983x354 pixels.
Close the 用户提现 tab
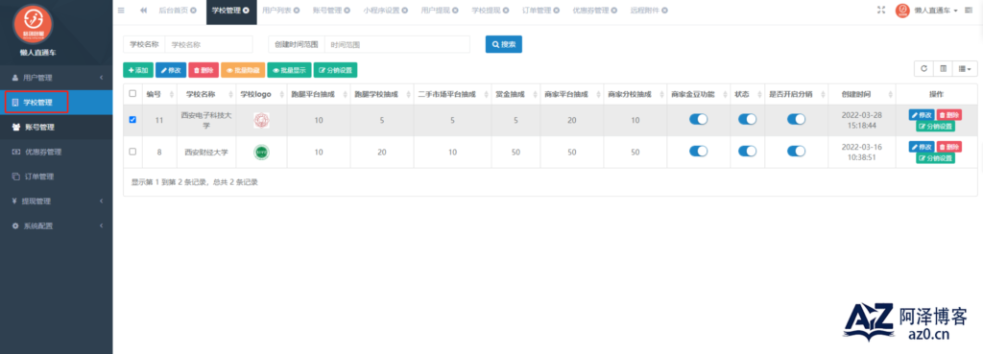(x=455, y=10)
